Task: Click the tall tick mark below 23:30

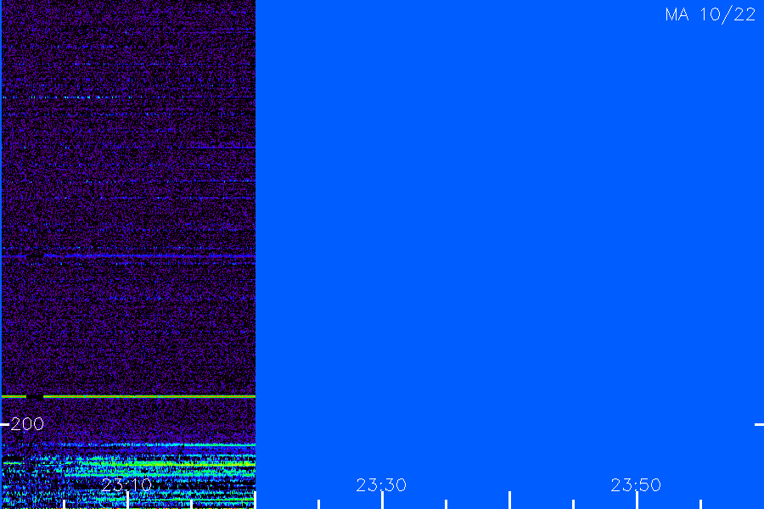Action: [x=383, y=501]
